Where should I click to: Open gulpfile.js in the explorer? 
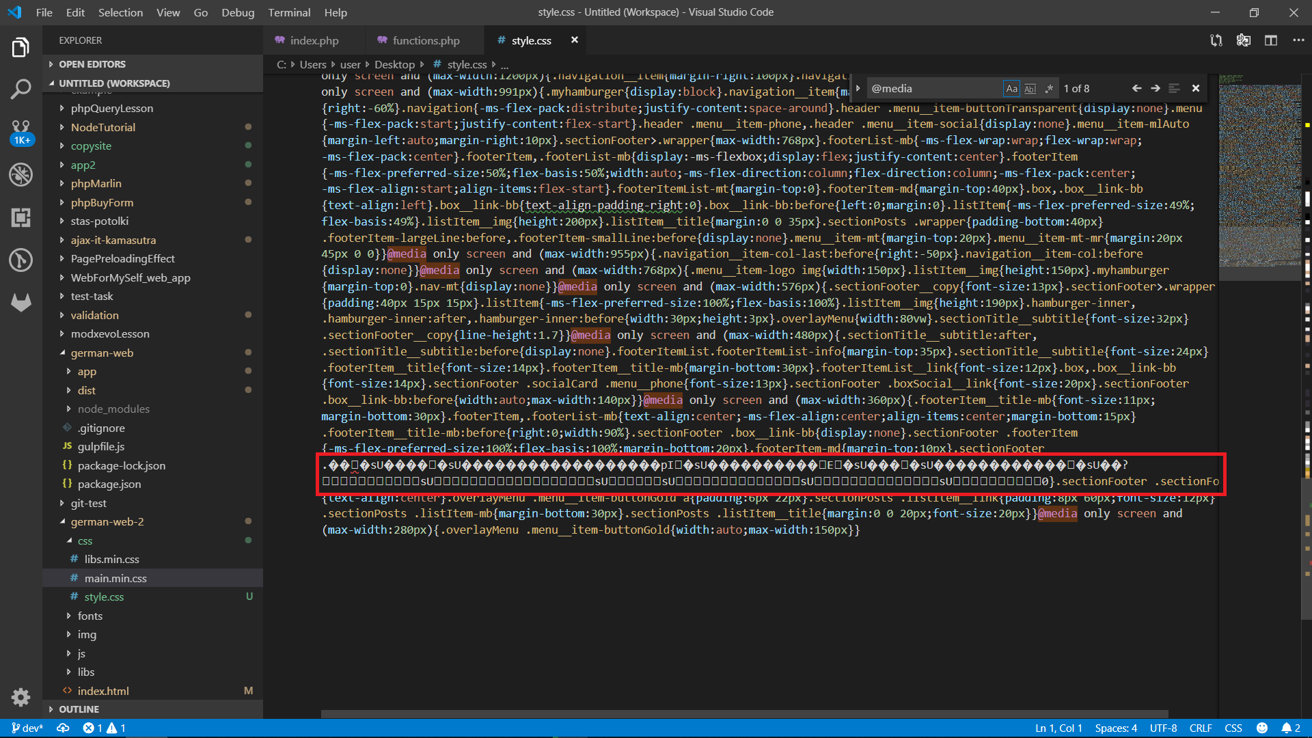(153, 446)
